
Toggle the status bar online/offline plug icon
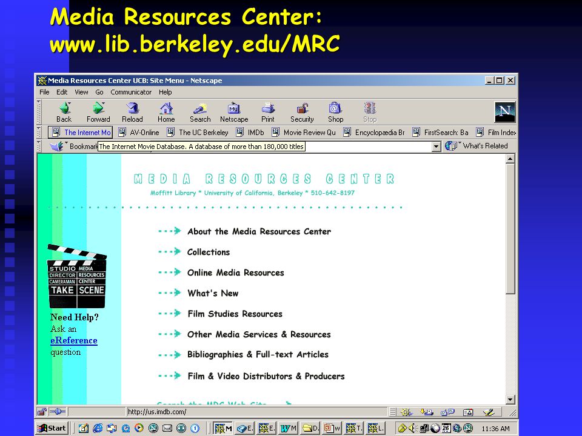coord(57,412)
